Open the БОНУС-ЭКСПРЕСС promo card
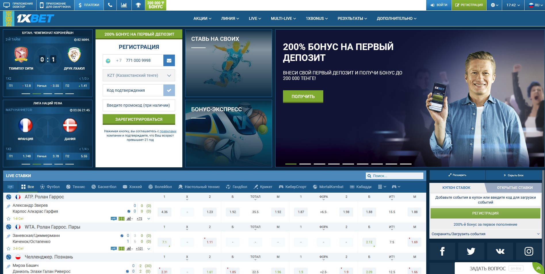The image size is (545, 274). (229, 133)
